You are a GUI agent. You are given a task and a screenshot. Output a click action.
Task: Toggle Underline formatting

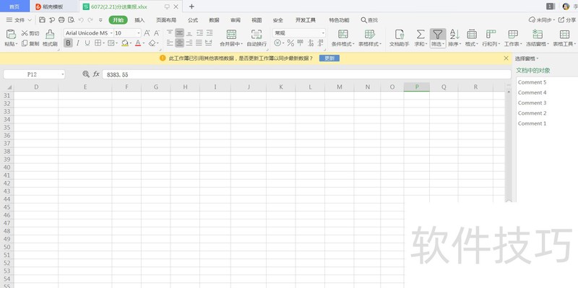tap(87, 43)
